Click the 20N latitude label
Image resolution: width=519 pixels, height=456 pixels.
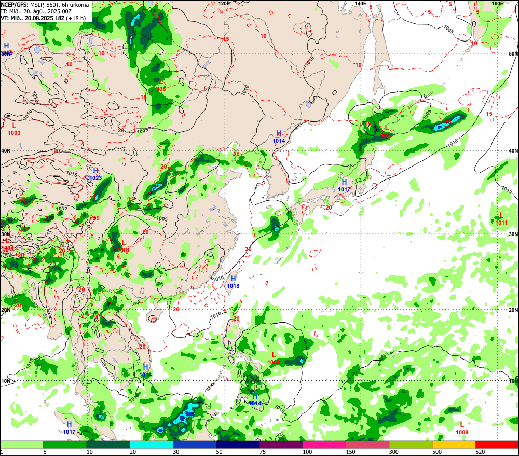pos(513,310)
